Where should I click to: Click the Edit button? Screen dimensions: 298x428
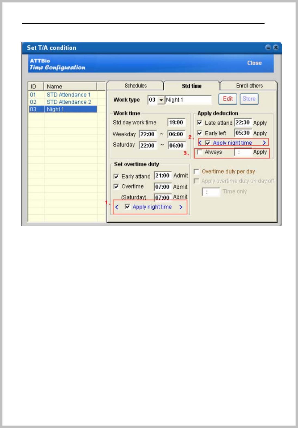tap(228, 99)
